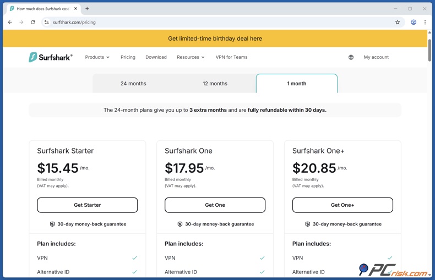Image resolution: width=435 pixels, height=280 pixels.
Task: Close the Surfshark pricing tab
Action: [75, 9]
